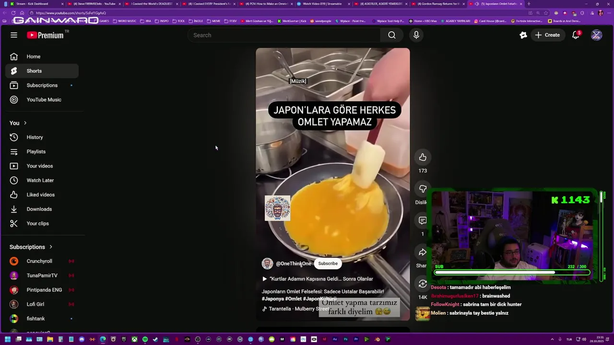Switch to Watch Video-819 Streamable tab
The image size is (614, 345).
324,4
